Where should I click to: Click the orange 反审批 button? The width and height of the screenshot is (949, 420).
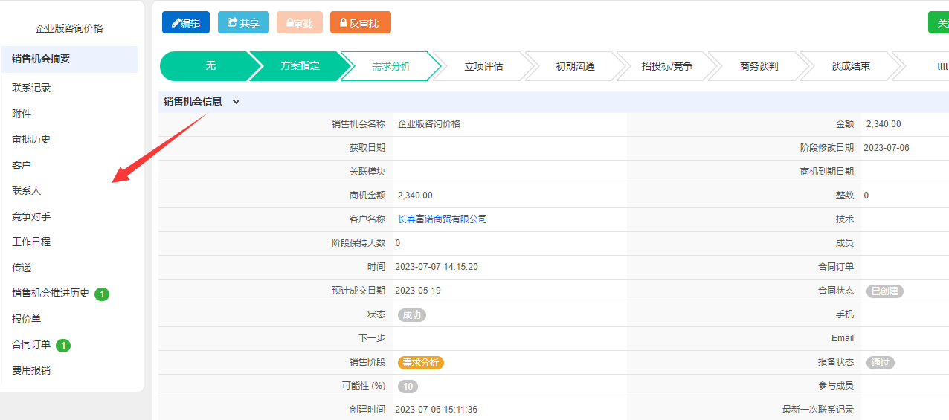pos(361,23)
